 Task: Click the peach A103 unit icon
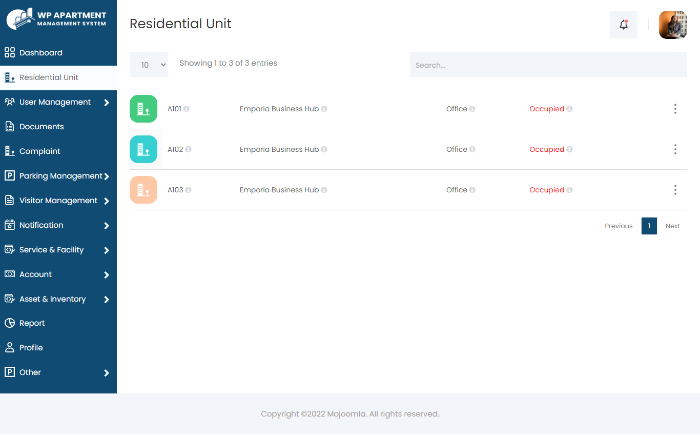pos(143,190)
